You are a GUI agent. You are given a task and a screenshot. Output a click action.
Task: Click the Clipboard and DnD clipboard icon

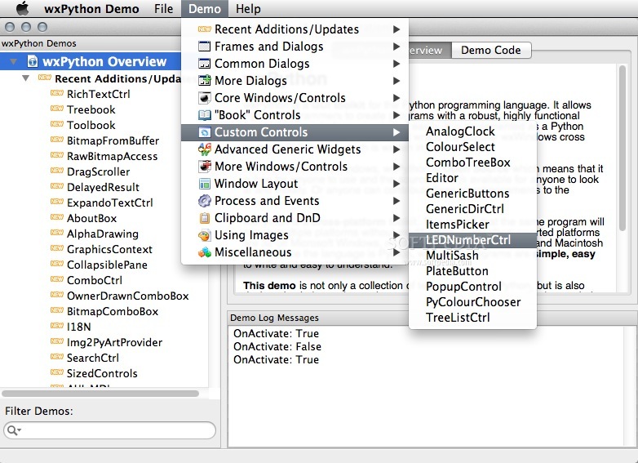click(204, 218)
